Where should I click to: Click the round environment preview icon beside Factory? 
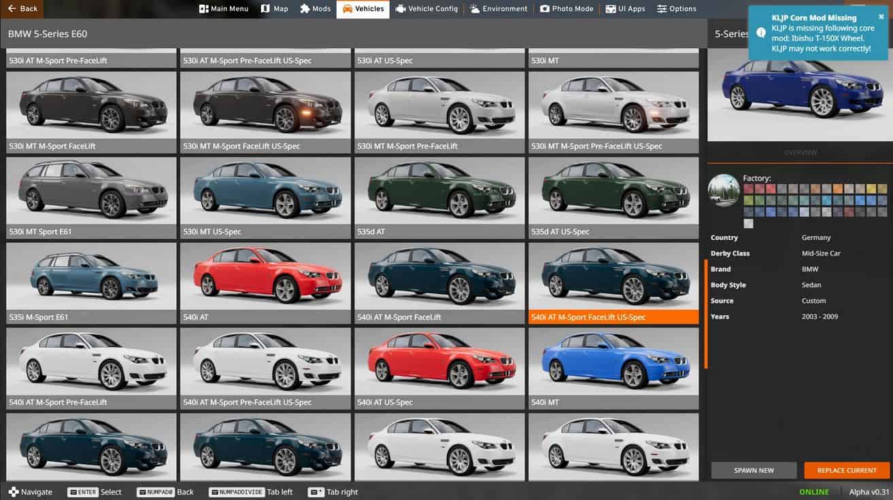coord(724,190)
